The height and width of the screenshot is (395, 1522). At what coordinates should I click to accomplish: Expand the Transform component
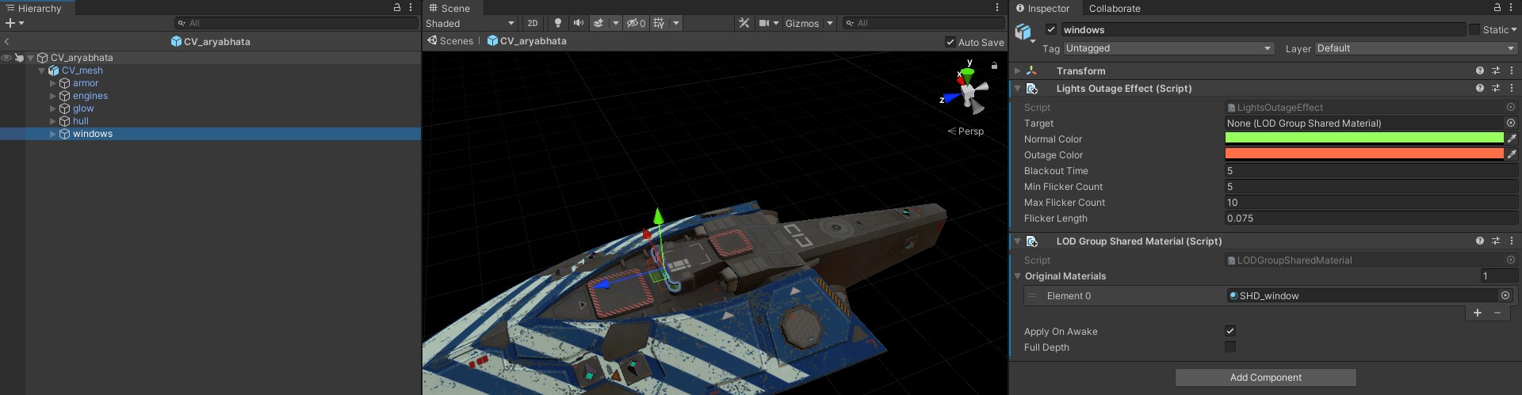(x=1018, y=70)
